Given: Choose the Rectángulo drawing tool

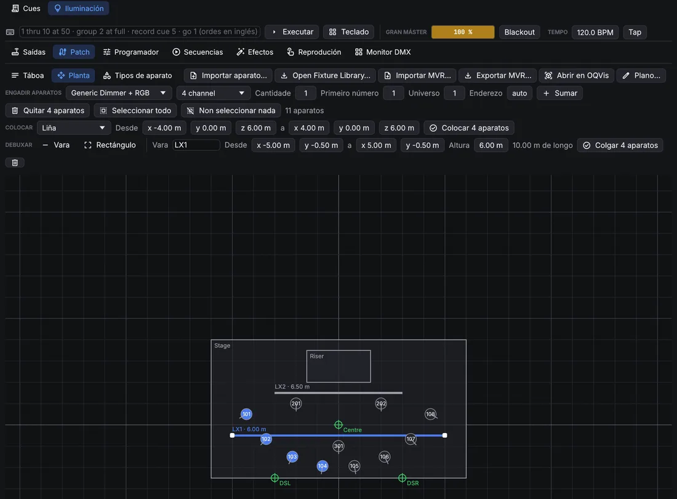Looking at the screenshot, I should click(x=110, y=145).
